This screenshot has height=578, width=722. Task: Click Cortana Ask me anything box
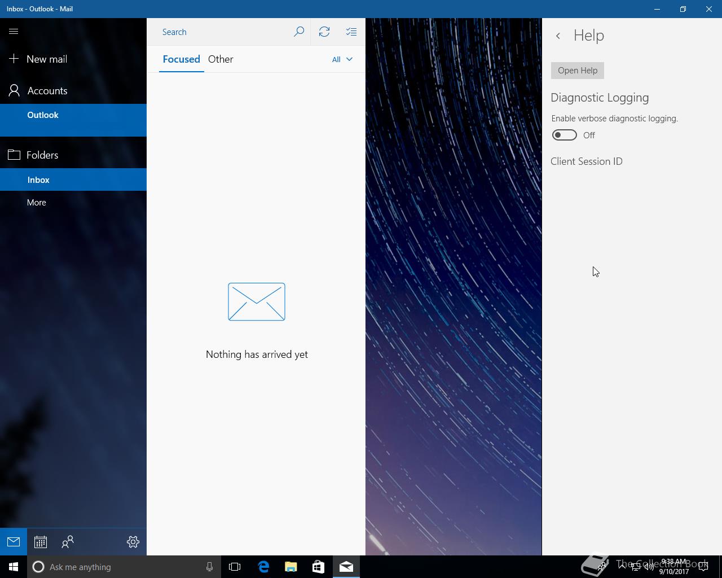[123, 567]
